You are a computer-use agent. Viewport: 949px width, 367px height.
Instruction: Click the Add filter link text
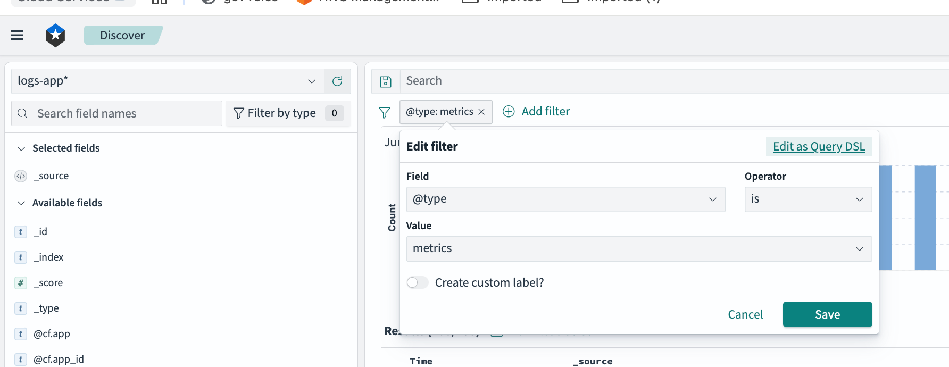pyautogui.click(x=546, y=111)
